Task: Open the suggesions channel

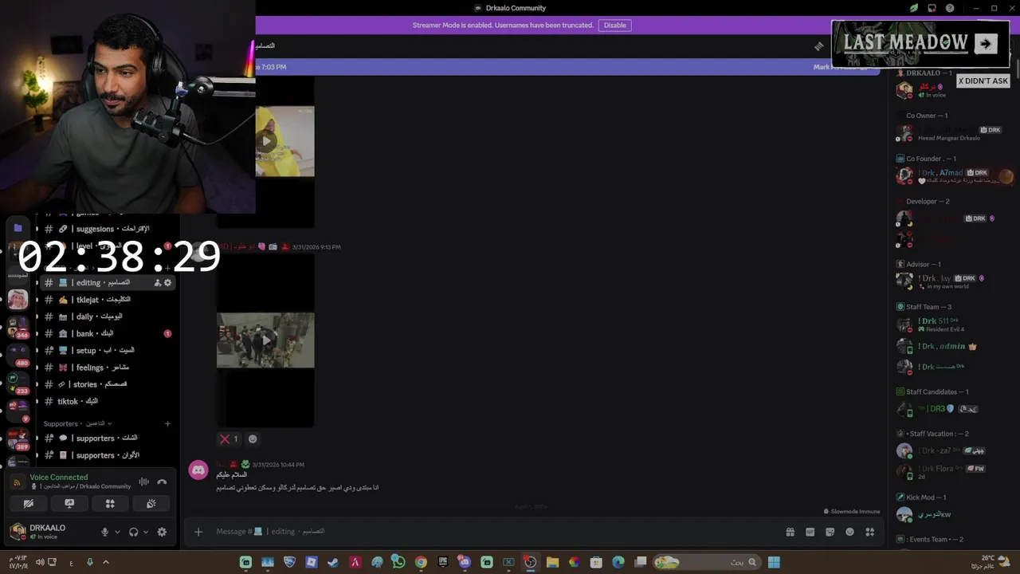Action: (106, 229)
